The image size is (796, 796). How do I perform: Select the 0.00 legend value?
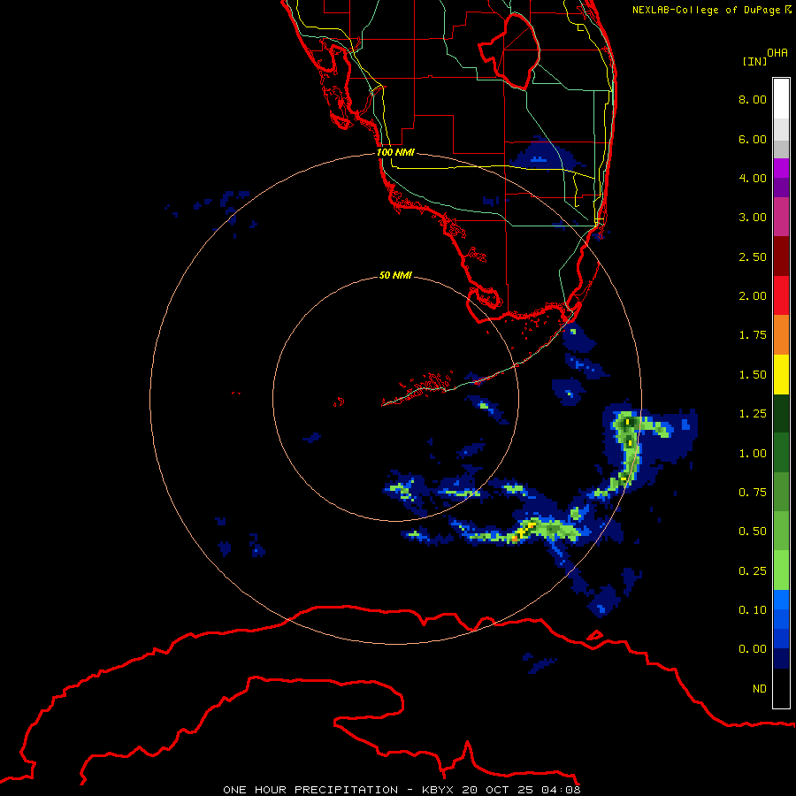coord(753,649)
